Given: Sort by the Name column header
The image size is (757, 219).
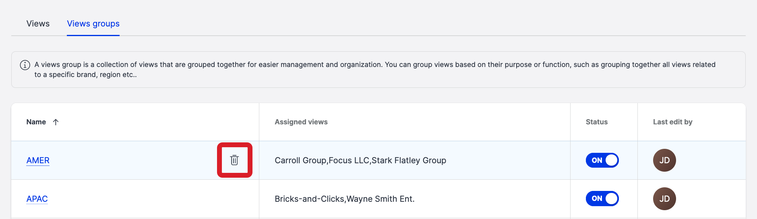Looking at the screenshot, I should point(36,122).
